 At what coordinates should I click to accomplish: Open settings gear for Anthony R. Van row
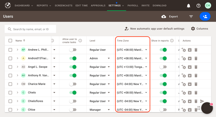(x=183, y=76)
